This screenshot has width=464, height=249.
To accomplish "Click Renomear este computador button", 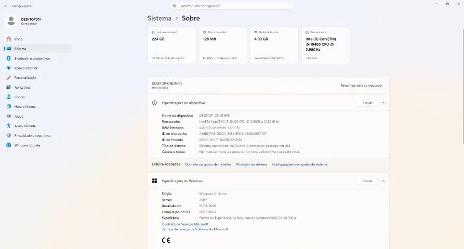I will 361,86.
